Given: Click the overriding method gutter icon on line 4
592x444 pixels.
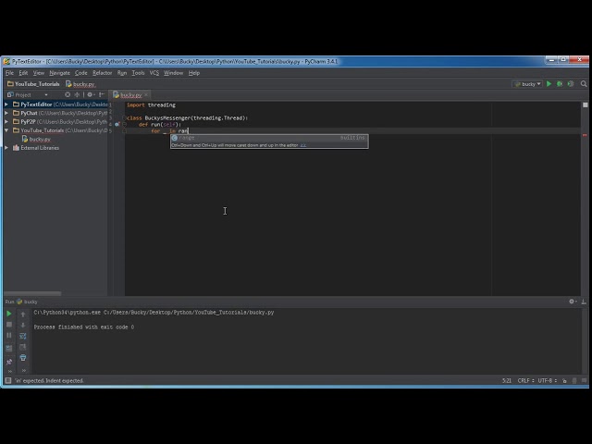Looking at the screenshot, I should (117, 124).
